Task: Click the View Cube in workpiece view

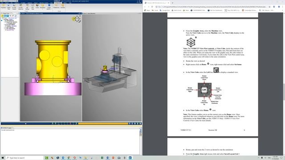Action: click(x=77, y=19)
